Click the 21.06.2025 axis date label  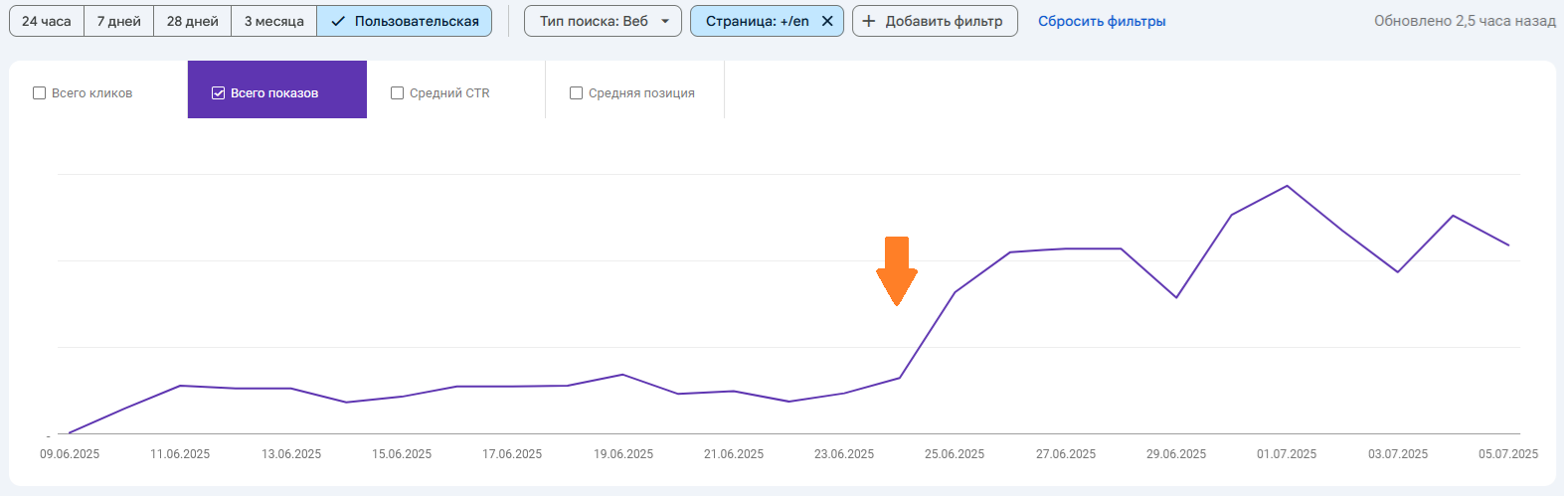click(734, 454)
